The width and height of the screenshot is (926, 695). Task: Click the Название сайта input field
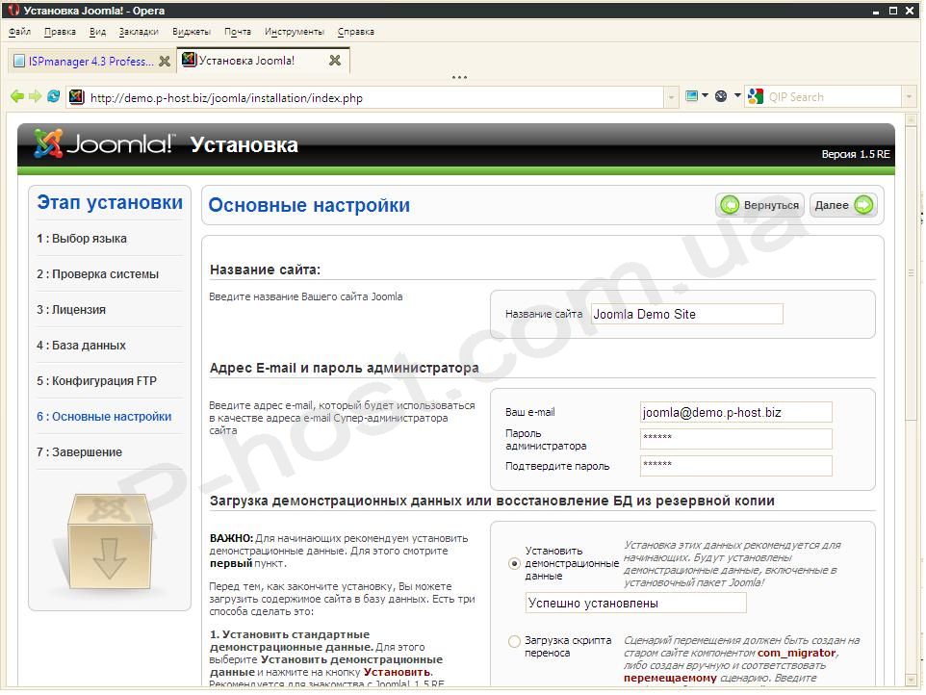(687, 314)
